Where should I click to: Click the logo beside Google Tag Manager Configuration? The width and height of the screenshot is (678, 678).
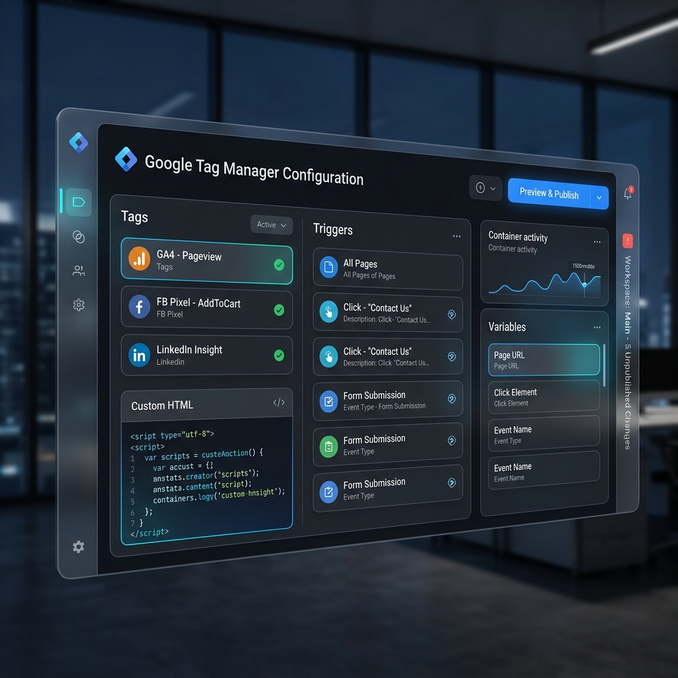click(126, 159)
